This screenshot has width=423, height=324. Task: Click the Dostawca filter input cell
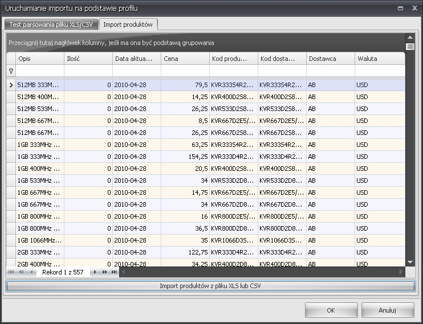click(x=331, y=71)
